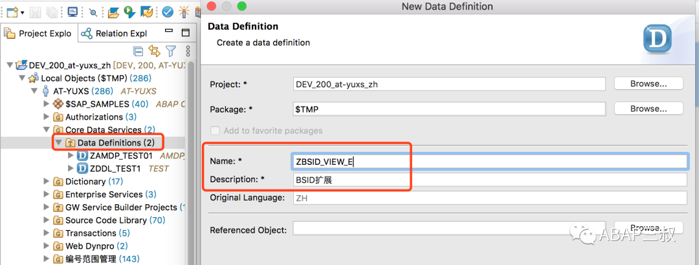Collapse Local Objects ($TMP) node
The width and height of the screenshot is (699, 265).
pyautogui.click(x=22, y=78)
